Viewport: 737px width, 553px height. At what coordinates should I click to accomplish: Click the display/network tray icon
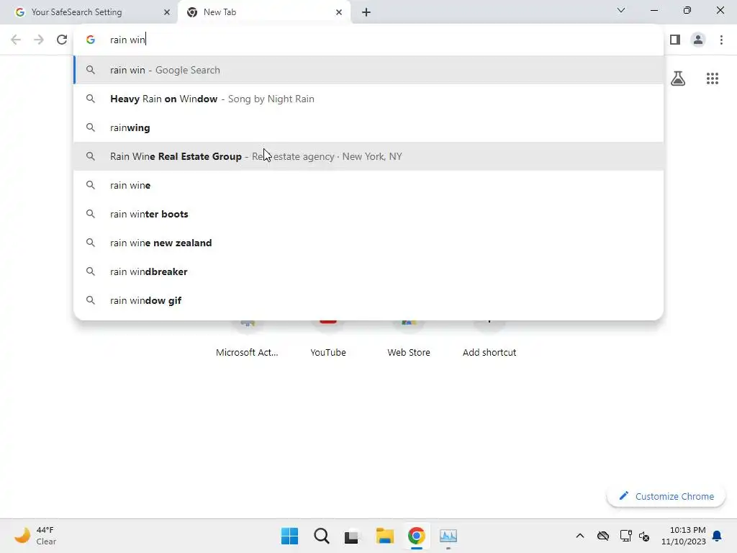(x=625, y=536)
